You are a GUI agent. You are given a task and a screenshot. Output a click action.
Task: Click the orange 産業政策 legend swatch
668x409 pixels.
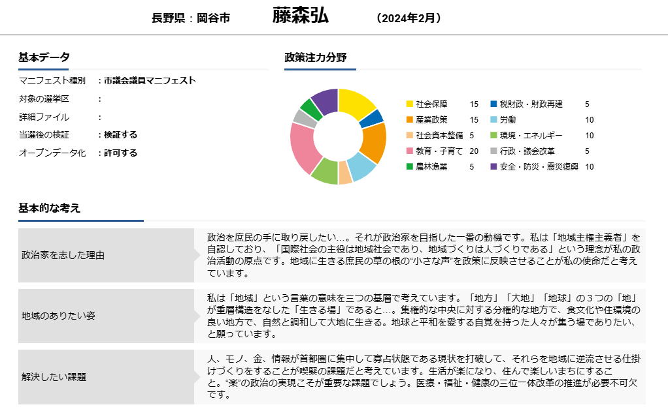(x=410, y=120)
